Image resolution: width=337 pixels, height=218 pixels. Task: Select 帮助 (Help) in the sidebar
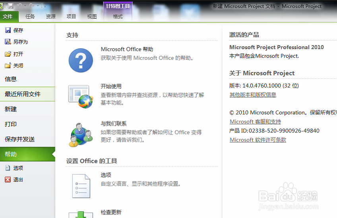[27, 154]
